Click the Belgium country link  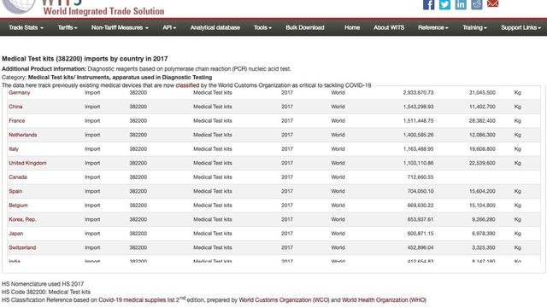click(18, 206)
